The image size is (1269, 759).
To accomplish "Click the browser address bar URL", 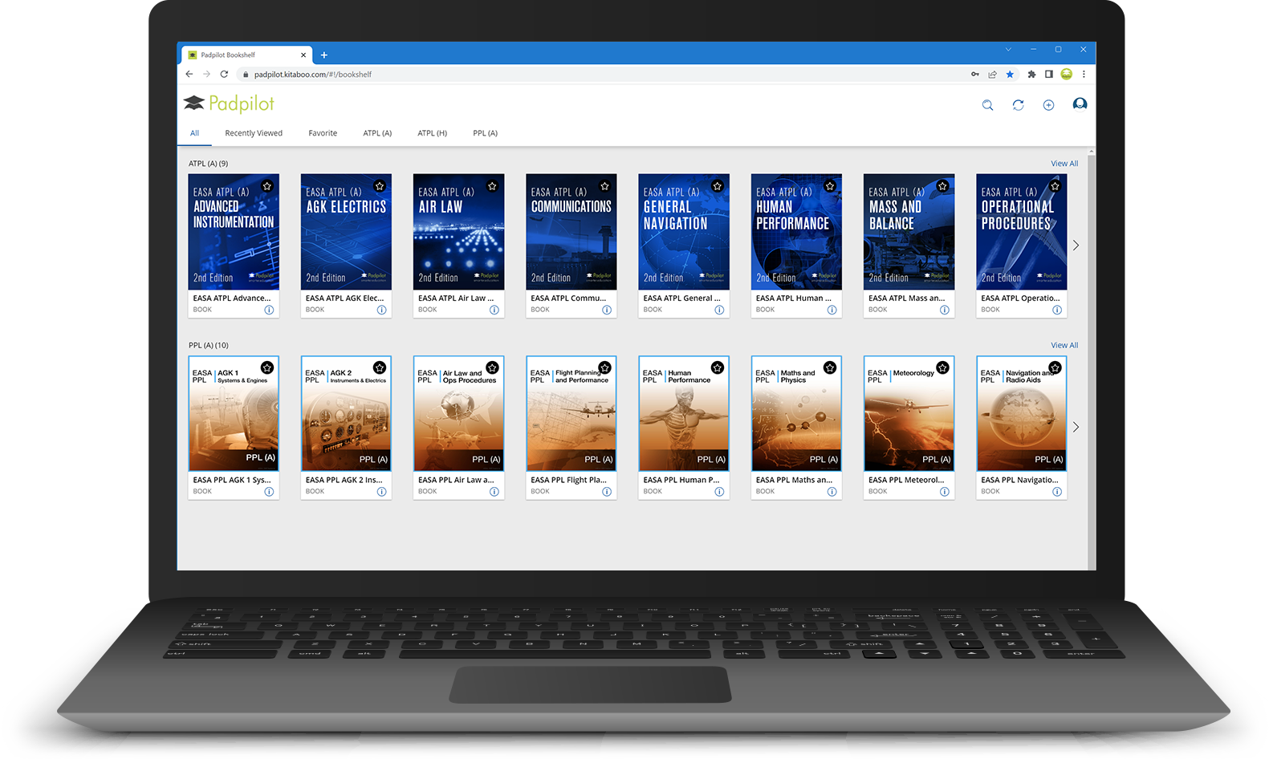I will tap(313, 75).
